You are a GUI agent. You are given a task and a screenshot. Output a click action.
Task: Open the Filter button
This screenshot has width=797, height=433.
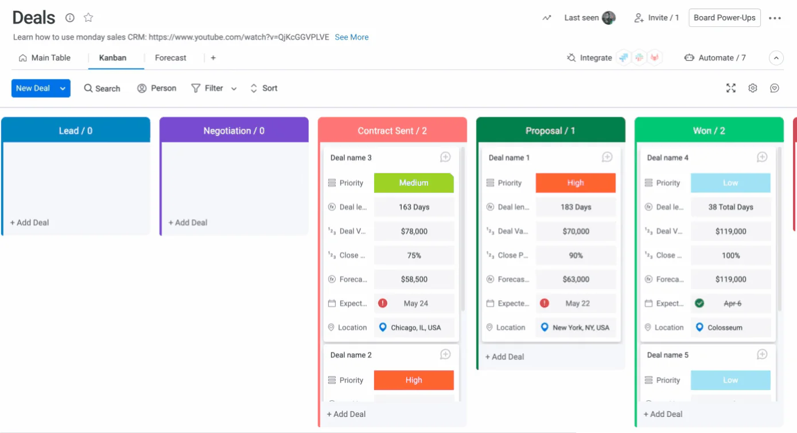pyautogui.click(x=207, y=88)
